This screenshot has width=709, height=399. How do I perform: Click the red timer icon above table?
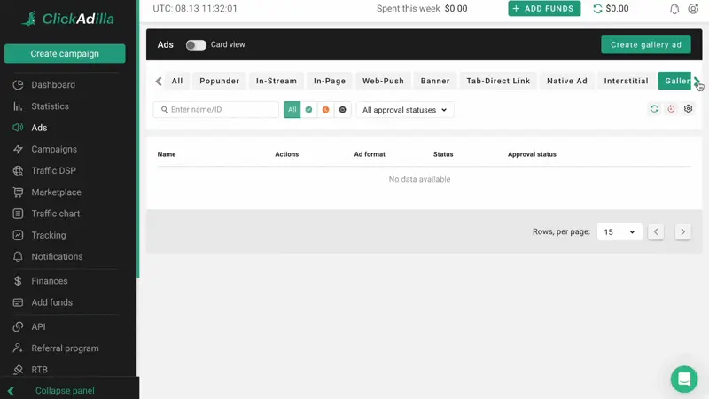pos(671,109)
